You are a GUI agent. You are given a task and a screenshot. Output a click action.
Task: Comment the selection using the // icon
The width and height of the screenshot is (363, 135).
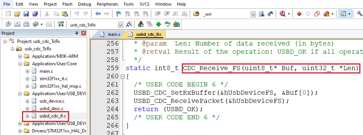click(x=176, y=14)
